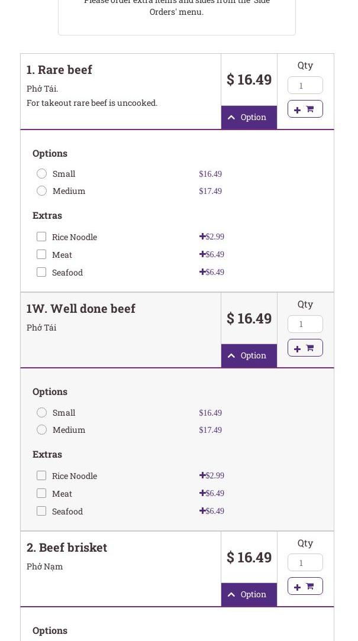Click Rare beef quantity field
Image resolution: width=358 pixels, height=641 pixels.
tap(305, 85)
